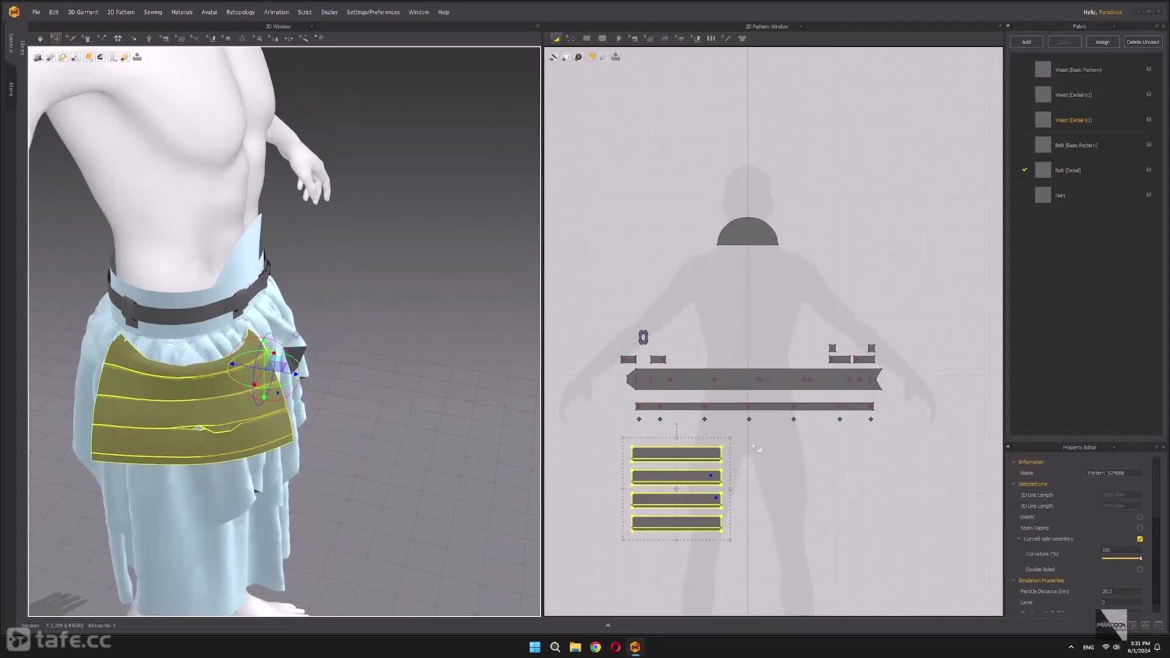Adjust the Curvature (%) slider
Image resolution: width=1170 pixels, height=658 pixels.
(x=1121, y=559)
